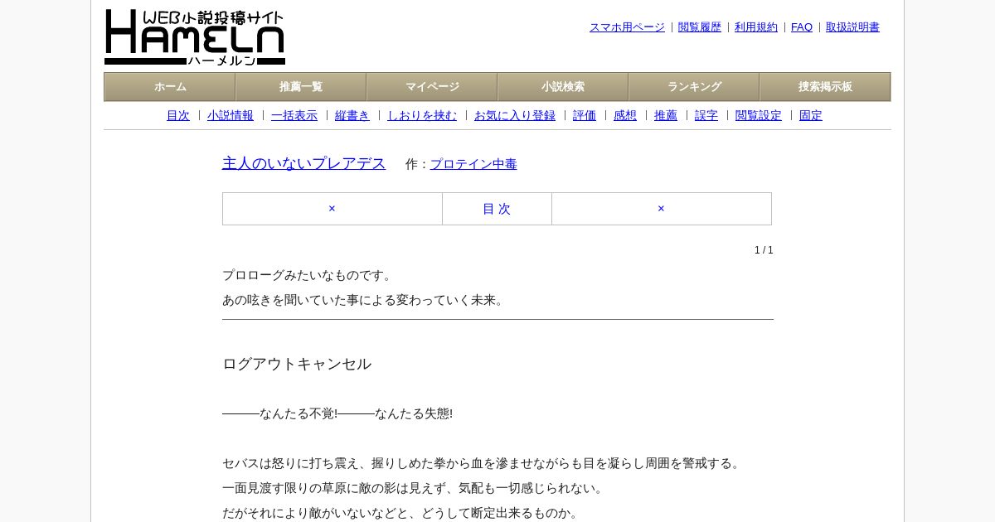Open the 閲覧設定 link
Screen dimensions: 995x522
(x=759, y=116)
